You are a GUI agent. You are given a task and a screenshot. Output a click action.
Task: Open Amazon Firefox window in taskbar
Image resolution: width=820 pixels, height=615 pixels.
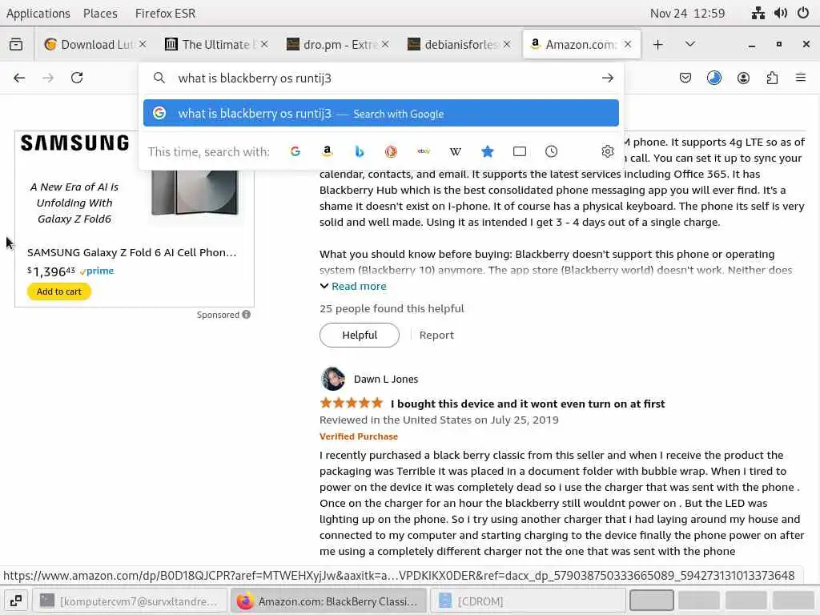[328, 601]
